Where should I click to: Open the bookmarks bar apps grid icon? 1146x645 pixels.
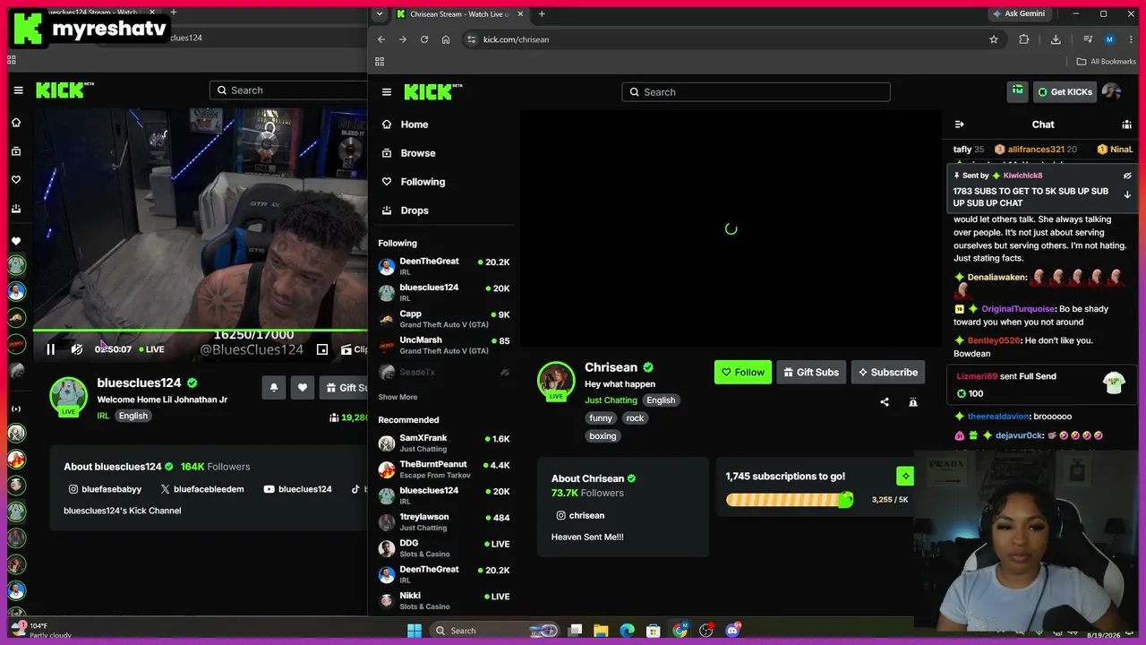(x=380, y=62)
